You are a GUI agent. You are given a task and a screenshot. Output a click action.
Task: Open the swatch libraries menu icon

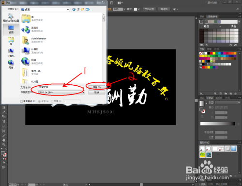click(201, 93)
